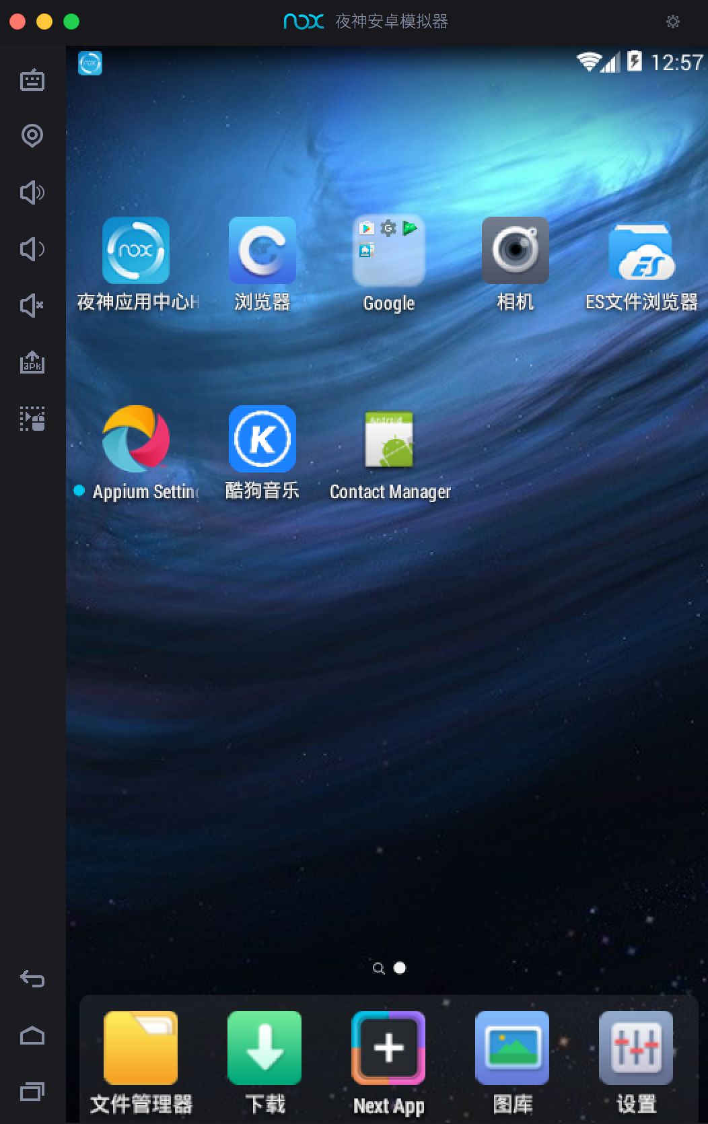Open the 浏览器 browser app

click(262, 250)
